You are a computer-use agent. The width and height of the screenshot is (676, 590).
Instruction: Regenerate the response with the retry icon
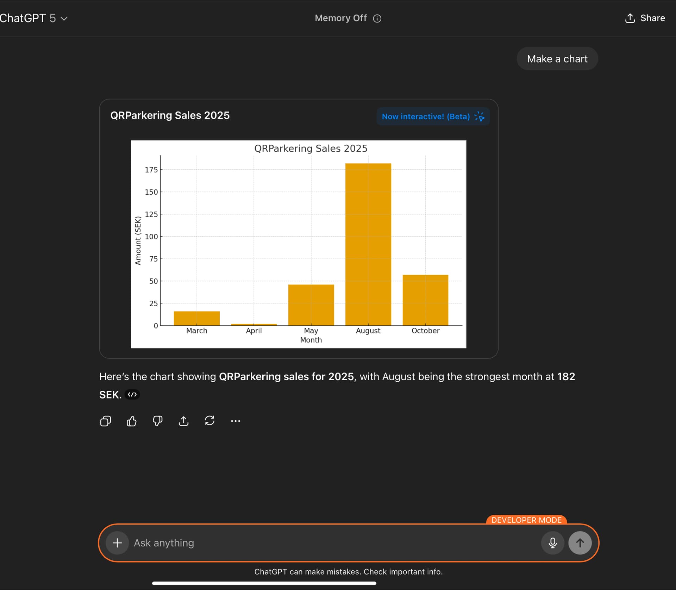pyautogui.click(x=209, y=421)
